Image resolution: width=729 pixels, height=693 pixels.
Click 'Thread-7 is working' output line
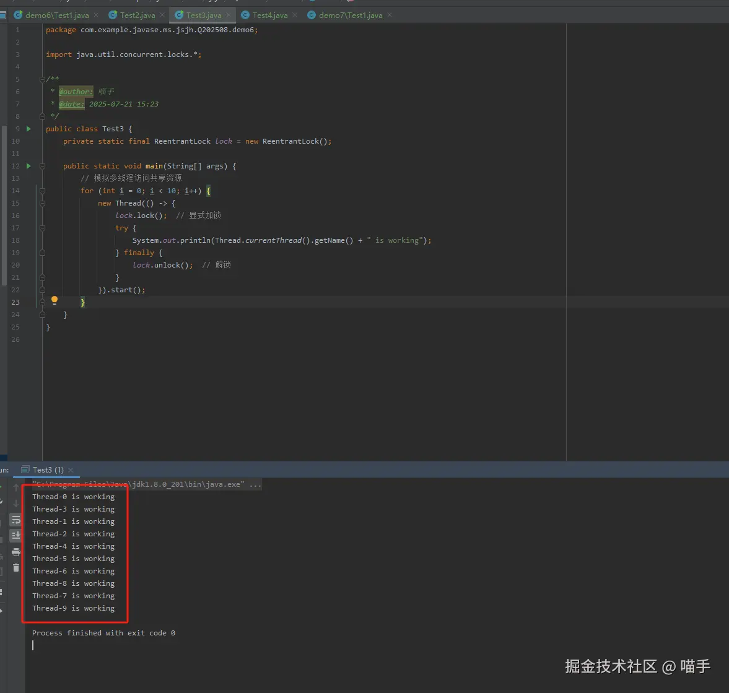[x=73, y=596]
